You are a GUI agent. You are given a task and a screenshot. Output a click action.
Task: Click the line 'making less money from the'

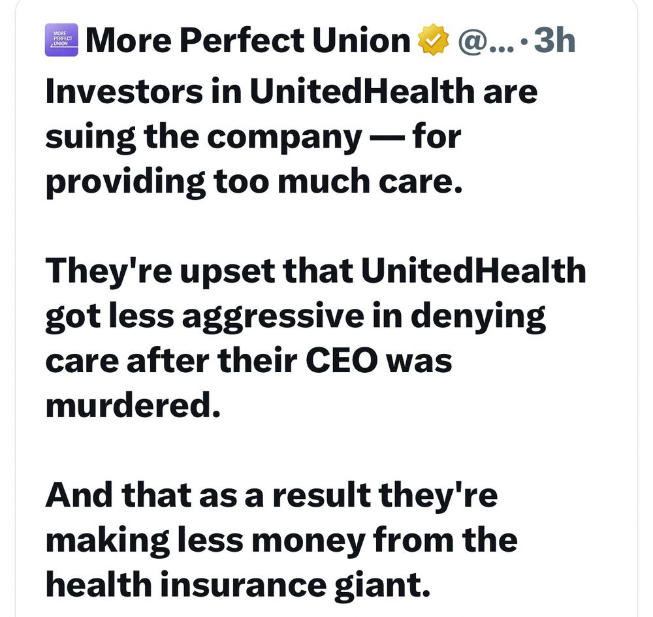(281, 541)
